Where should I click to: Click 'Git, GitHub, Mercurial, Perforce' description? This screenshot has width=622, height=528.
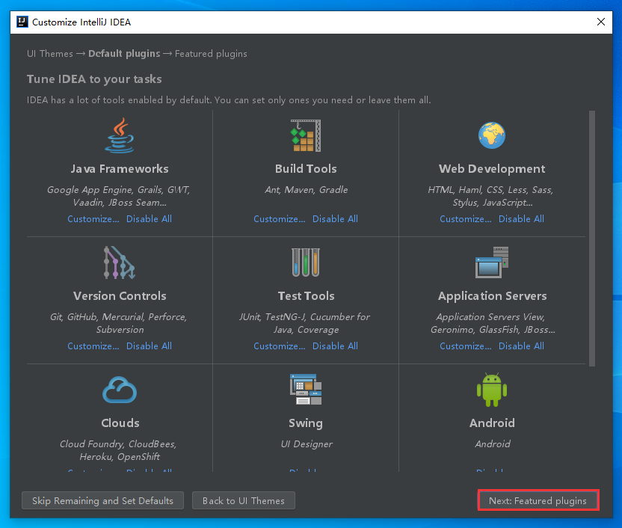[119, 323]
